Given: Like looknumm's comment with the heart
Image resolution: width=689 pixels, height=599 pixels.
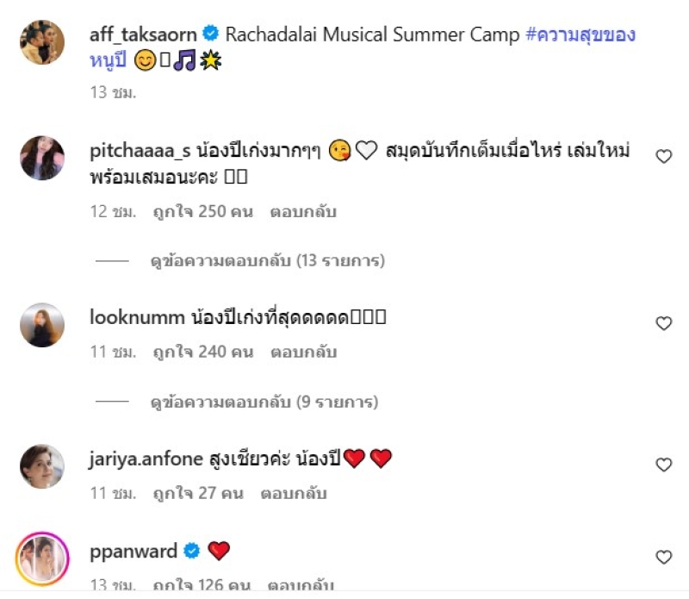Looking at the screenshot, I should click(x=663, y=323).
